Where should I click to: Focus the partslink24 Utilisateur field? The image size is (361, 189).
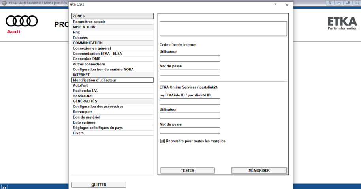190,116
